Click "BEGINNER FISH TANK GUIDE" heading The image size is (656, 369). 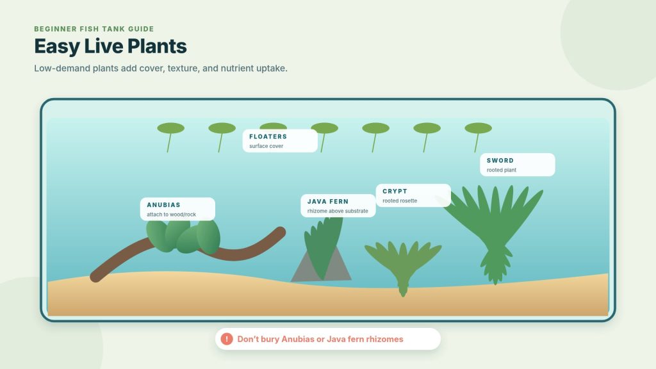(94, 29)
